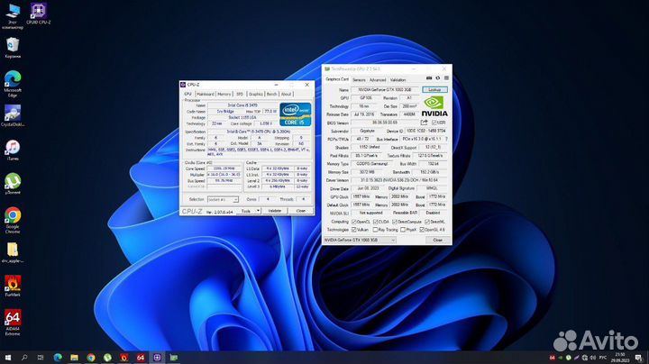Switch to the Mainboard tab in CPU-Z
The height and width of the screenshot is (364, 649).
(206, 94)
